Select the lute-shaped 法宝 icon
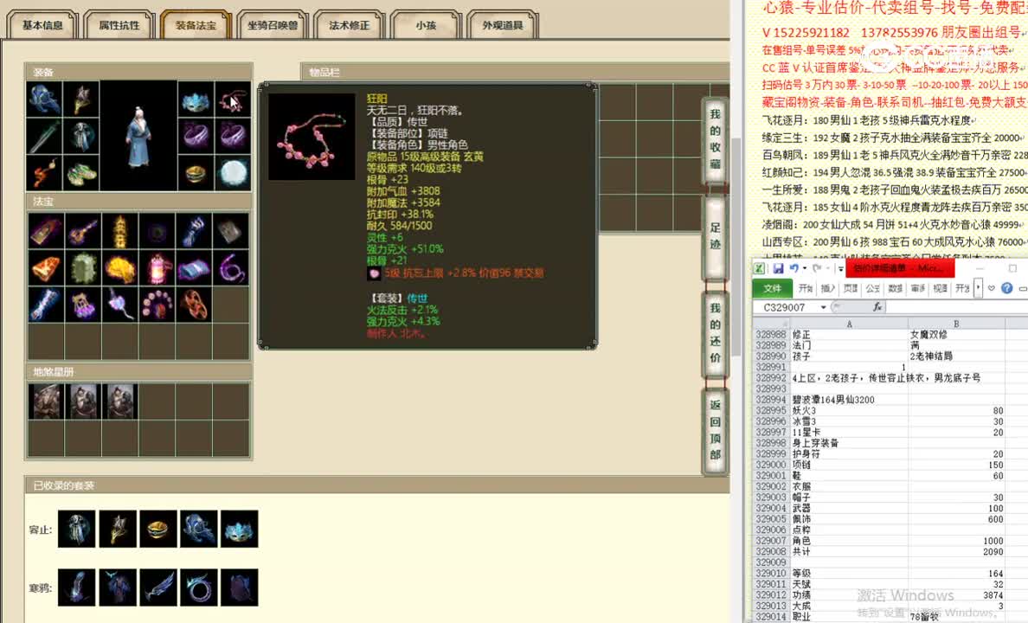 (x=80, y=233)
